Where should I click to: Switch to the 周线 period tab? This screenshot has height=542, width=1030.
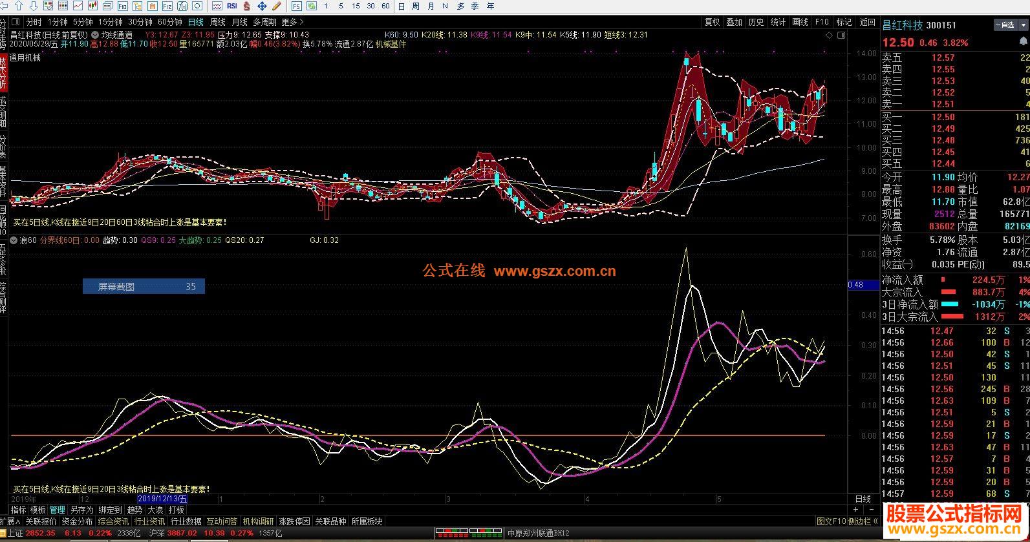(x=218, y=22)
